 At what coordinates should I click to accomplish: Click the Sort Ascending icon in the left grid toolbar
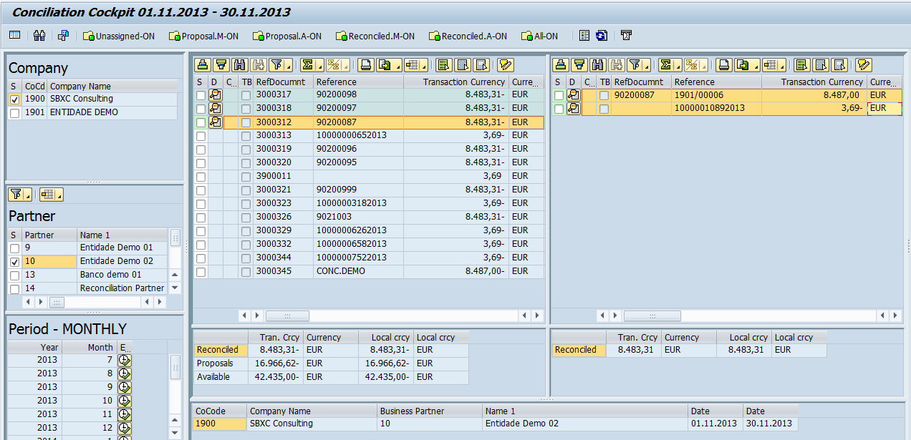pyautogui.click(x=203, y=65)
